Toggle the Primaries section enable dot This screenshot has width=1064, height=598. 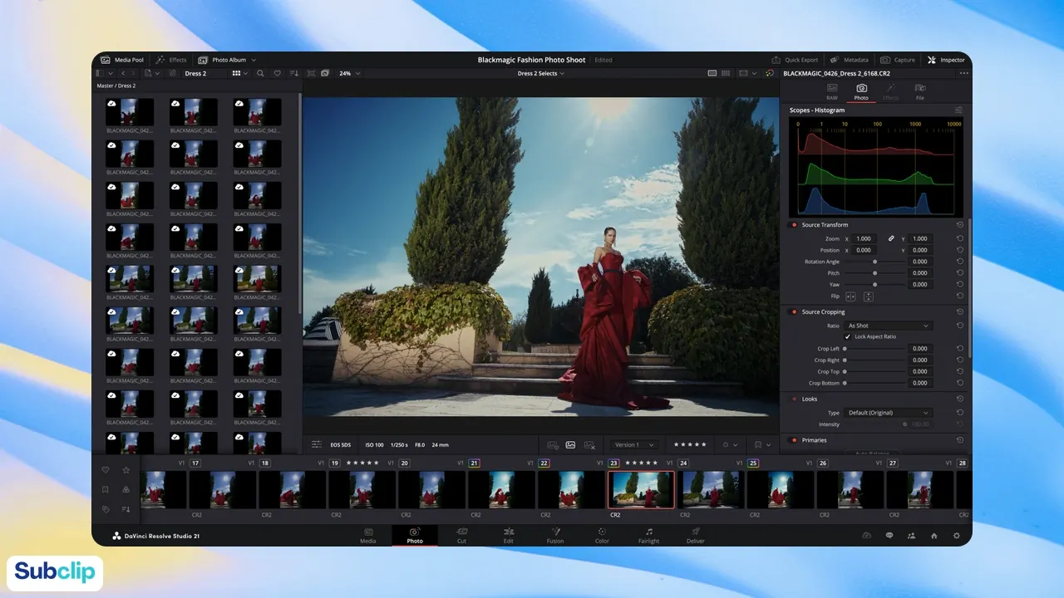[794, 440]
